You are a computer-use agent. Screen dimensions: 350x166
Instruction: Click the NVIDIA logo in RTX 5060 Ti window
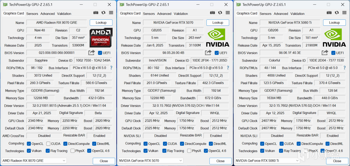[x=334, y=38]
